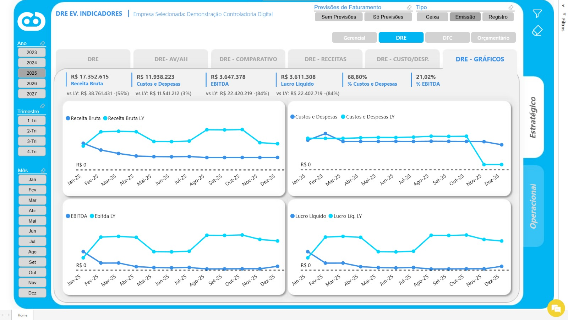Select the Estratégico side tab
This screenshot has width=568, height=320.
pos(533,117)
